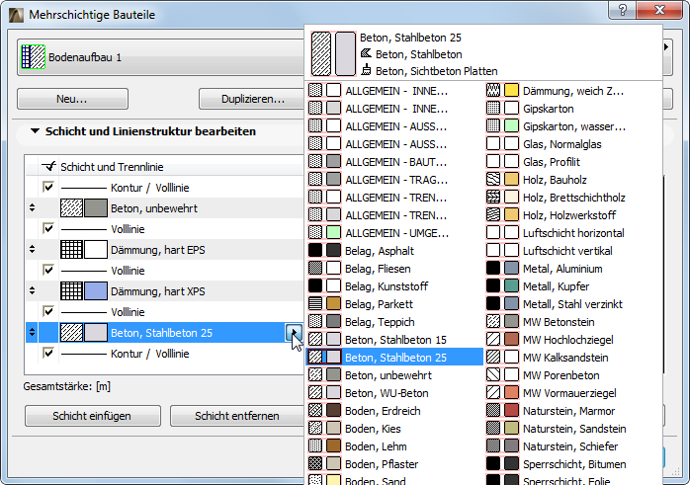The width and height of the screenshot is (690, 485).
Task: Select Boden, Lehm entry
Action: click(395, 446)
